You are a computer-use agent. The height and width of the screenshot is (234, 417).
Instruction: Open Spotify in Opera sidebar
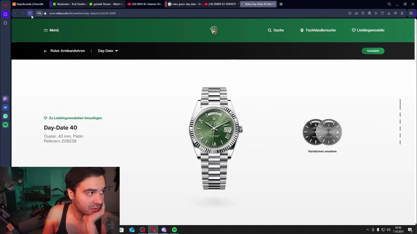click(x=5, y=125)
